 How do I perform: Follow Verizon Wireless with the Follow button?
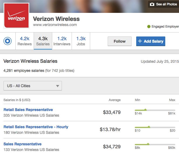[120, 41]
